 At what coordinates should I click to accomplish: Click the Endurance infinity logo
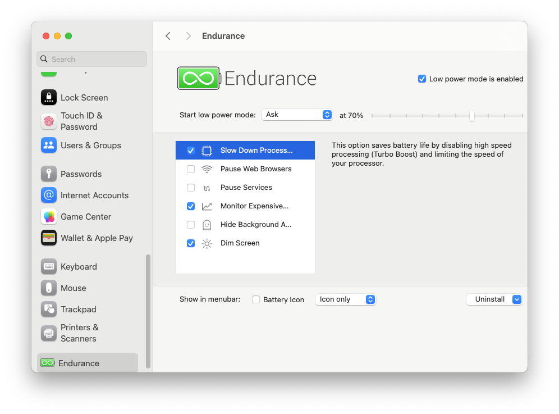pos(198,78)
